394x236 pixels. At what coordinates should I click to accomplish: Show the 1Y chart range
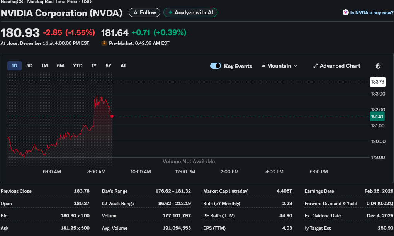(x=94, y=66)
